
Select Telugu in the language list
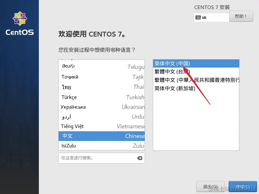[x=102, y=66]
